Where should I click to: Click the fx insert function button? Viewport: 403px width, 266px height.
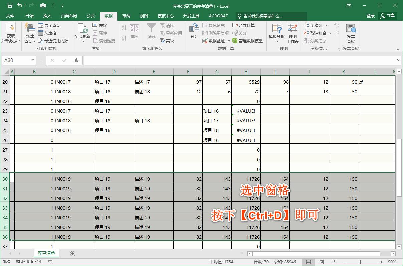(76, 60)
